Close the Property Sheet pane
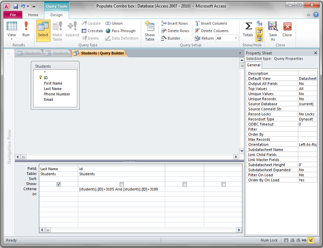The image size is (323, 248). coord(315,53)
